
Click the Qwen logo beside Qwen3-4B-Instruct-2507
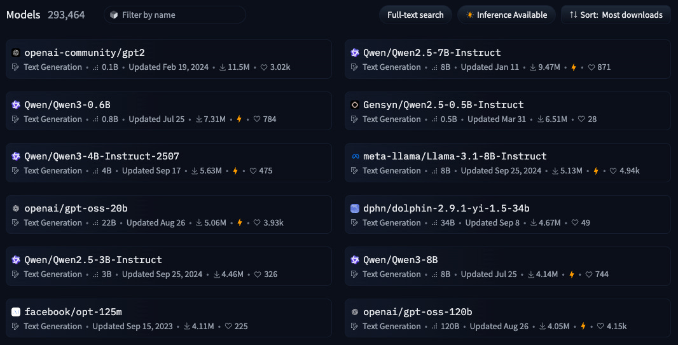[x=16, y=156]
